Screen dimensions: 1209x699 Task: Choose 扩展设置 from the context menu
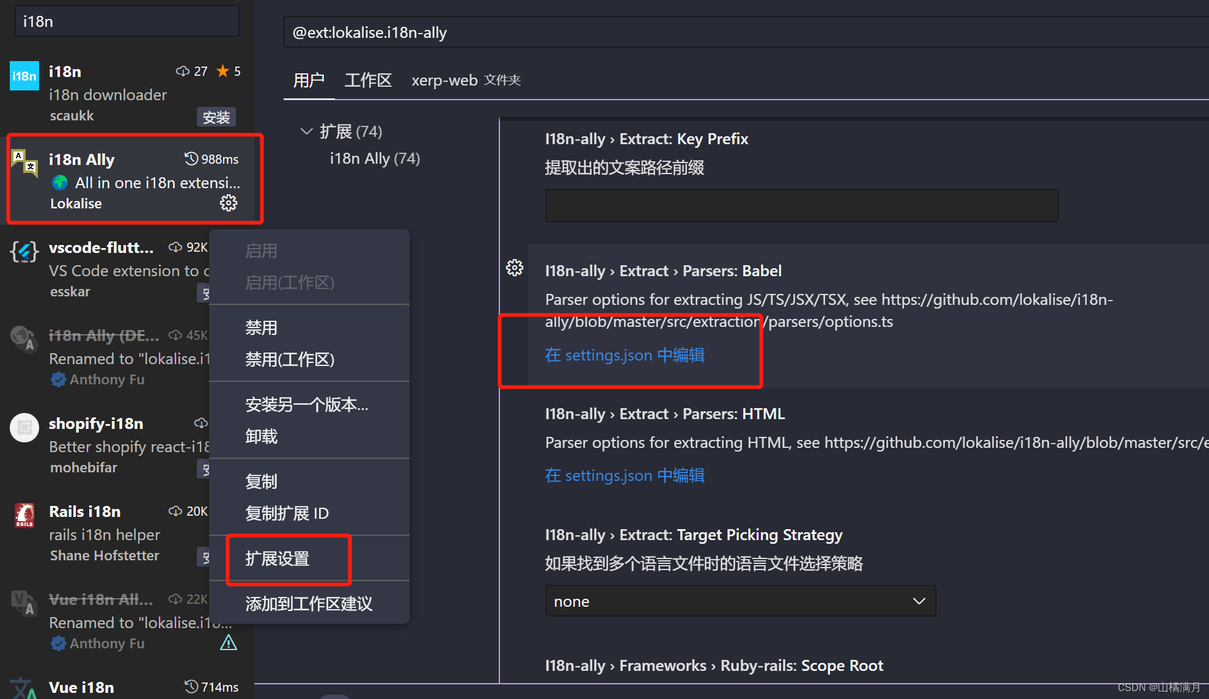[x=277, y=558]
